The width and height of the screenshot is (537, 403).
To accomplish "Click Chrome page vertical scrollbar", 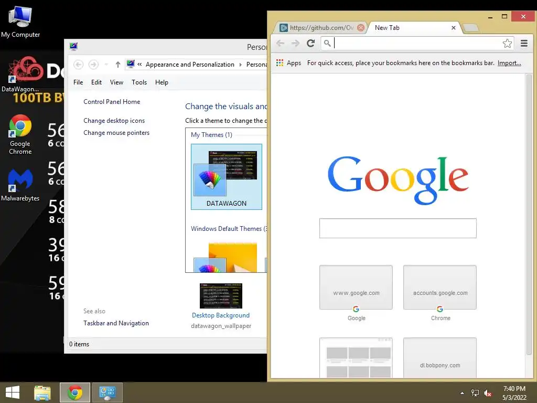I will click(529, 215).
